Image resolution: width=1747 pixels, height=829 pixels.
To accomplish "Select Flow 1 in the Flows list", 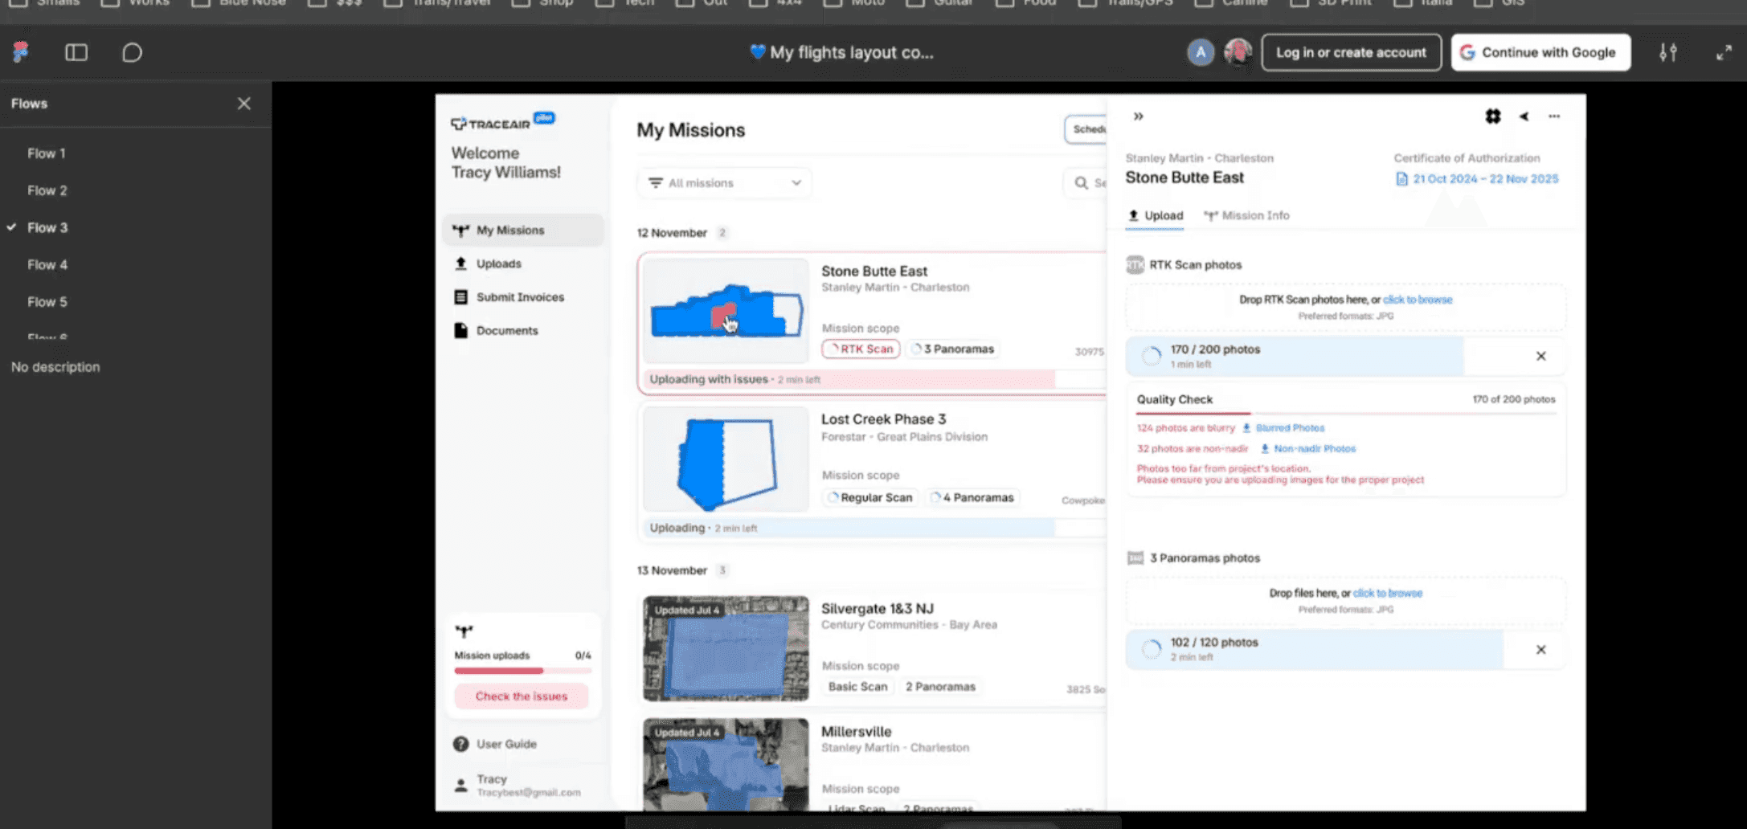I will (47, 153).
